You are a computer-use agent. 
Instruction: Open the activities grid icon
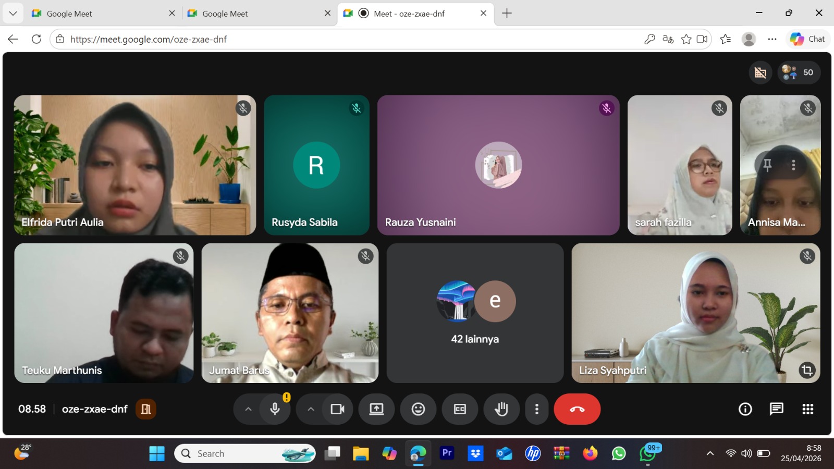[x=807, y=409]
